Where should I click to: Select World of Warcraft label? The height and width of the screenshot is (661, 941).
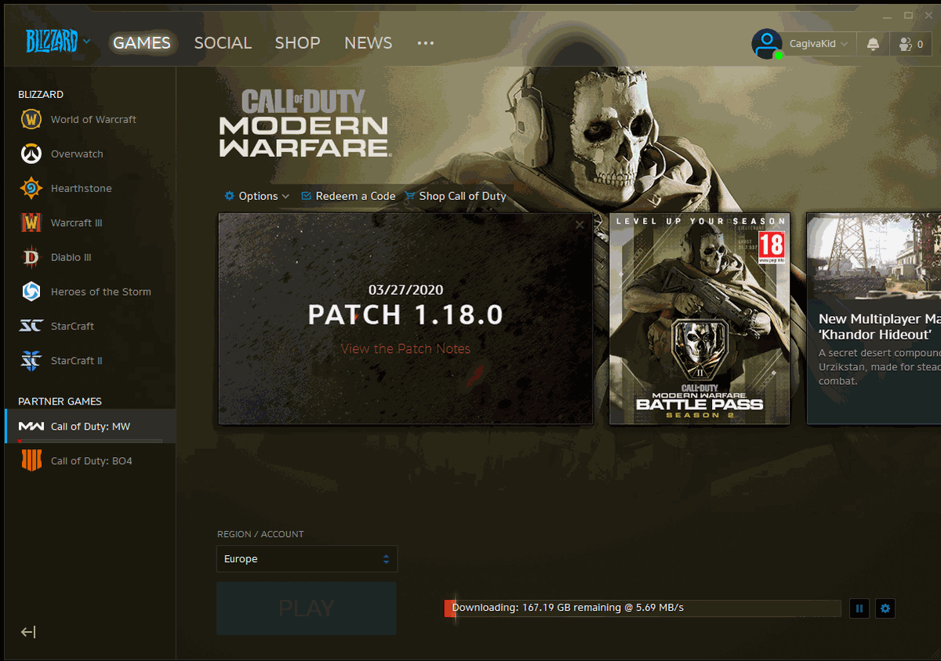click(93, 119)
